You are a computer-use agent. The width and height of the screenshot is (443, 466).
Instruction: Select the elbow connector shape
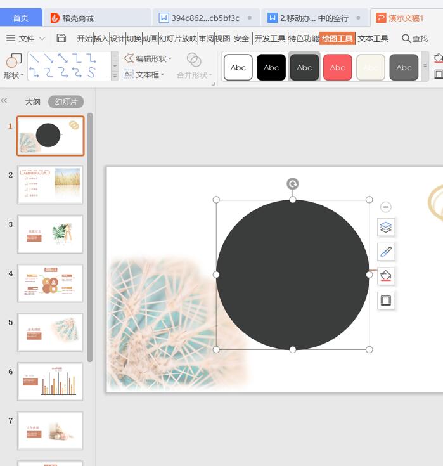click(77, 58)
